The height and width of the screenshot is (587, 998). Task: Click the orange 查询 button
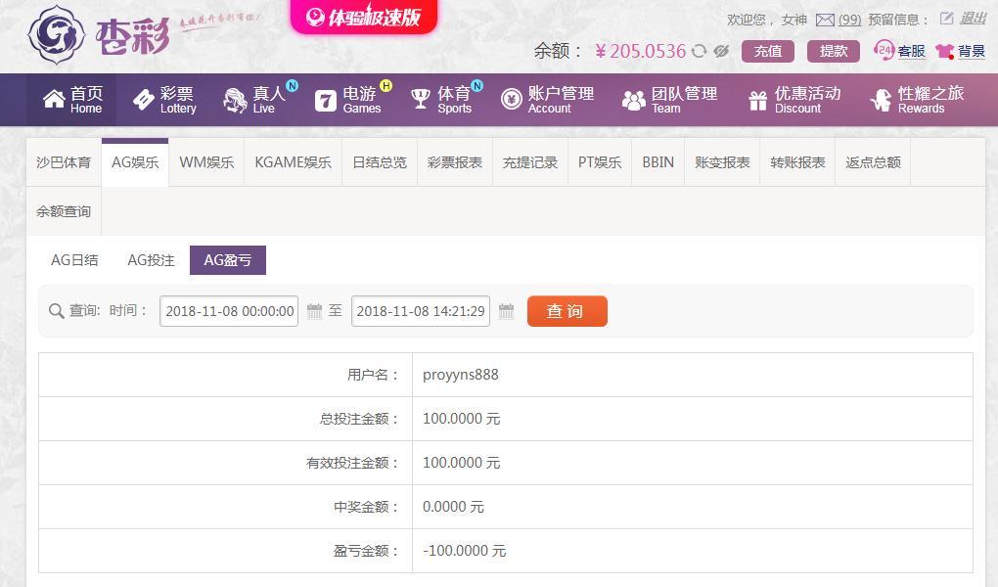click(x=567, y=311)
